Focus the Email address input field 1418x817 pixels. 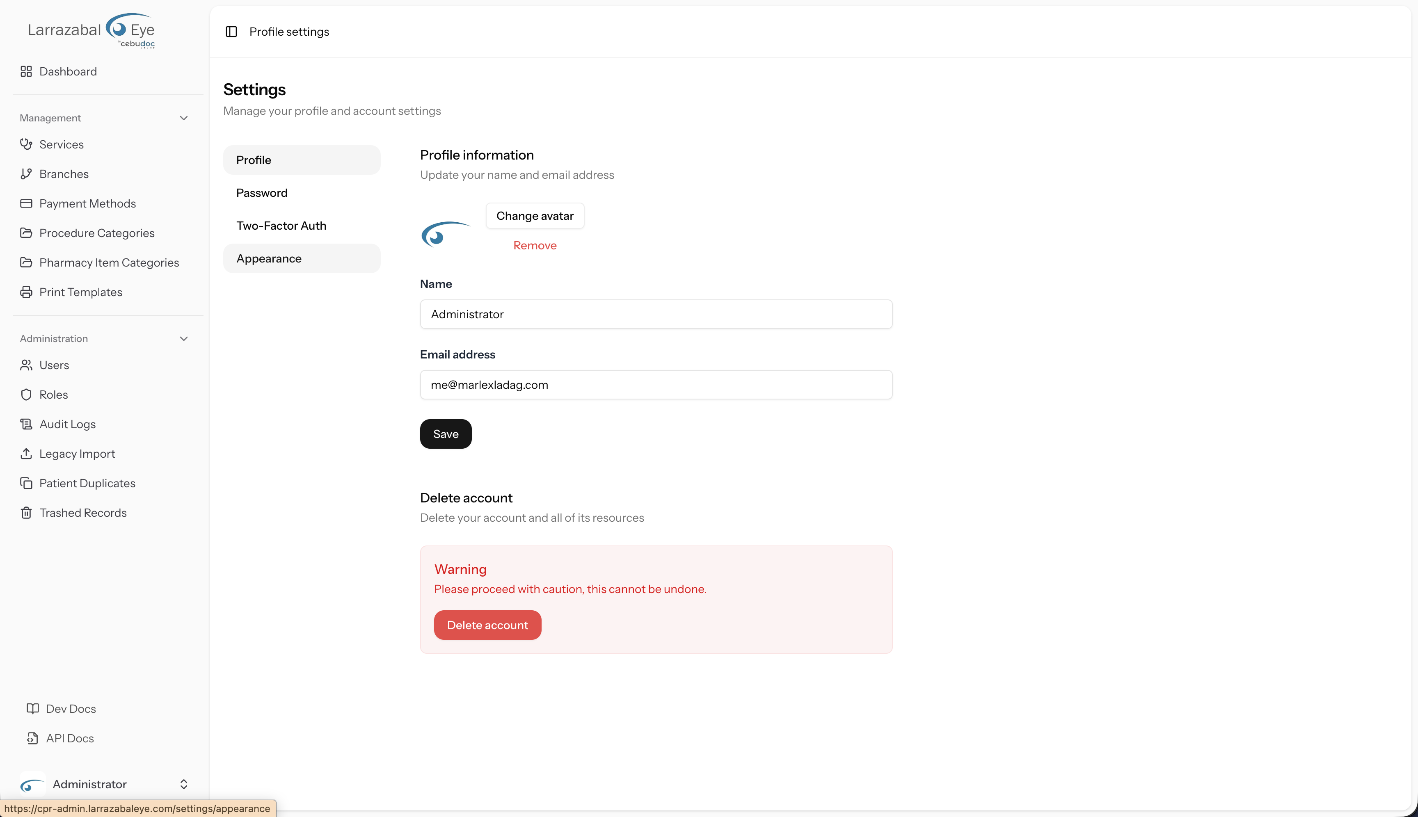coord(656,385)
